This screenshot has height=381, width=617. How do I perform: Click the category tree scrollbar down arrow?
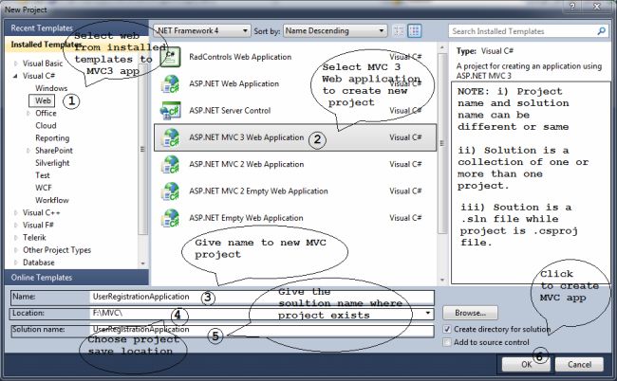click(142, 263)
